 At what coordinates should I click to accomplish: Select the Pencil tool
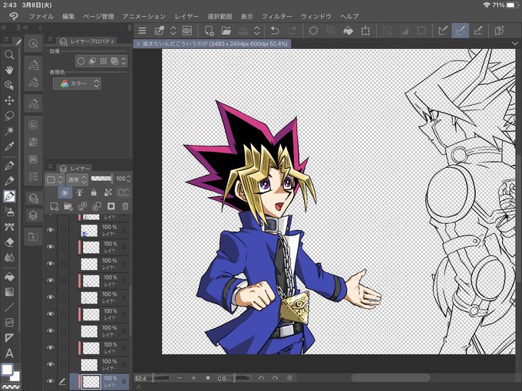[x=9, y=180]
